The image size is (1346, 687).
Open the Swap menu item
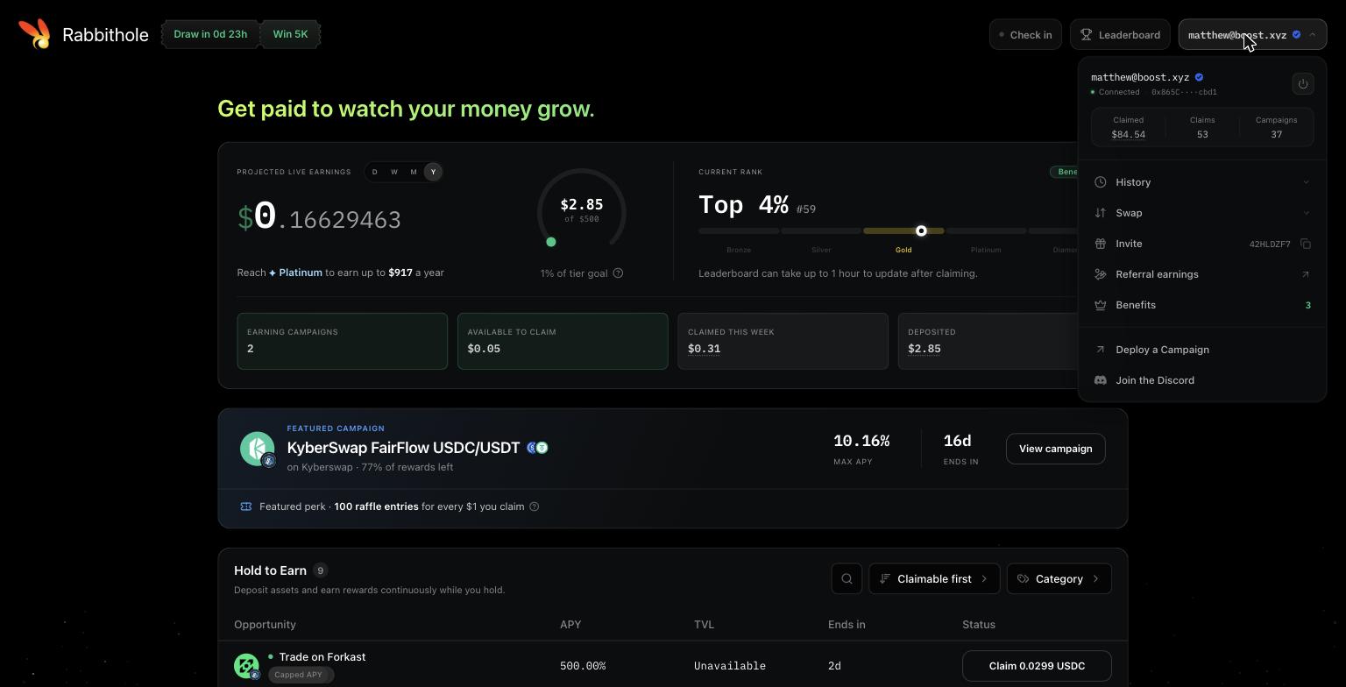click(x=1202, y=213)
